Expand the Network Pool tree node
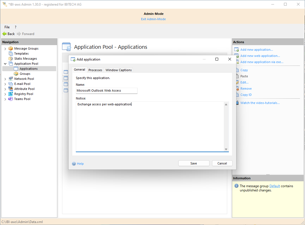The width and height of the screenshot is (305, 225). (x=5, y=79)
